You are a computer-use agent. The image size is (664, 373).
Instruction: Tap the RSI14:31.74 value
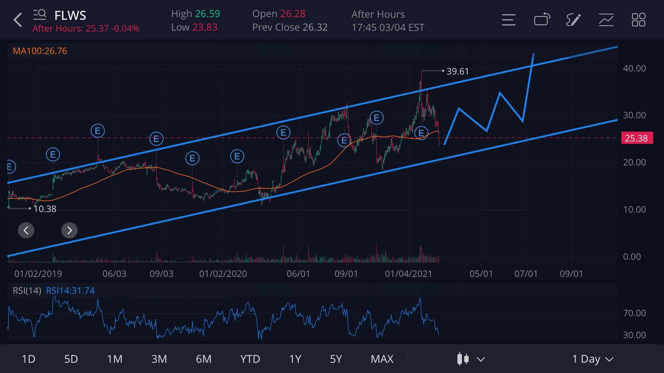(x=70, y=290)
